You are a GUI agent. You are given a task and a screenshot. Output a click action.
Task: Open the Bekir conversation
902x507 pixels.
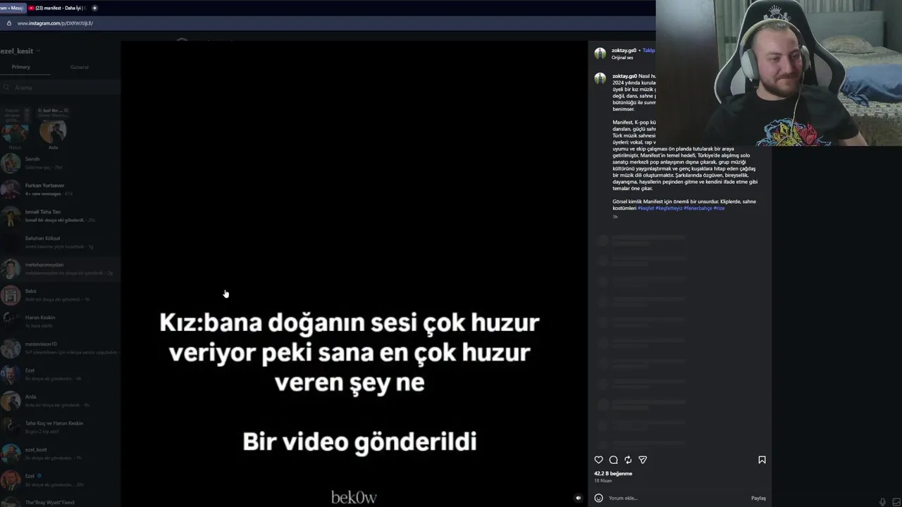click(x=60, y=295)
